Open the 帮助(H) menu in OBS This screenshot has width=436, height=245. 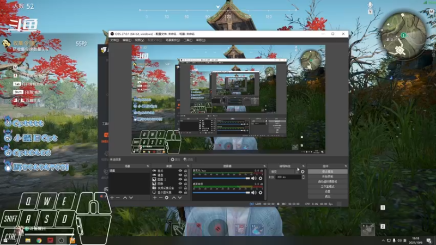[x=201, y=40]
